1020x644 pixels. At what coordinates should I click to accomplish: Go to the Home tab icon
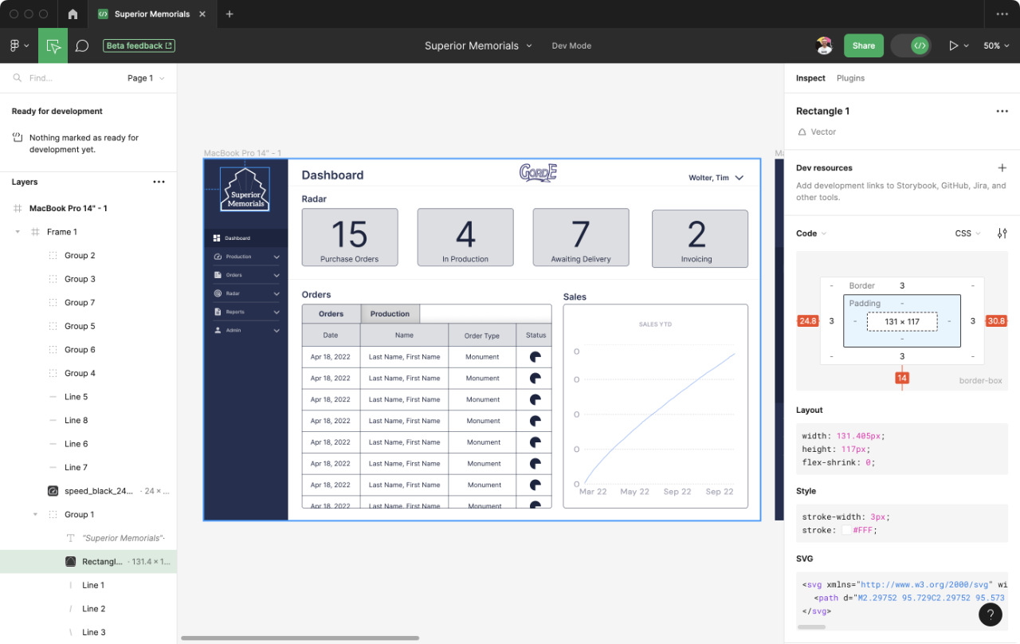[x=73, y=14]
